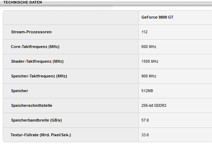
Task: Click the value 112 for stream processors
Action: [x=145, y=32]
